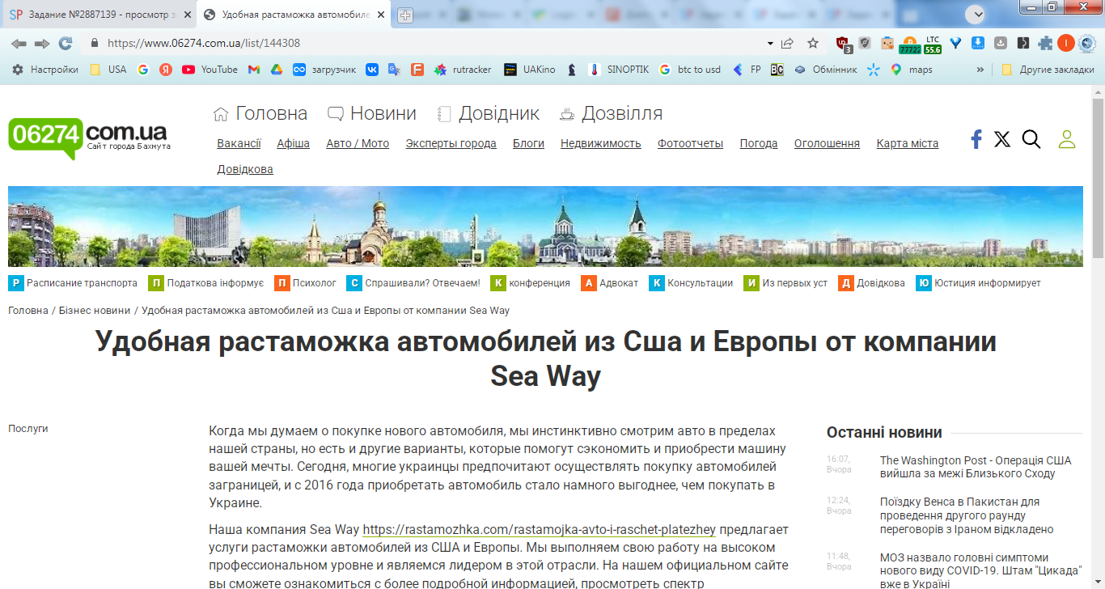Open the Extensions puzzle-piece menu

point(1046,44)
